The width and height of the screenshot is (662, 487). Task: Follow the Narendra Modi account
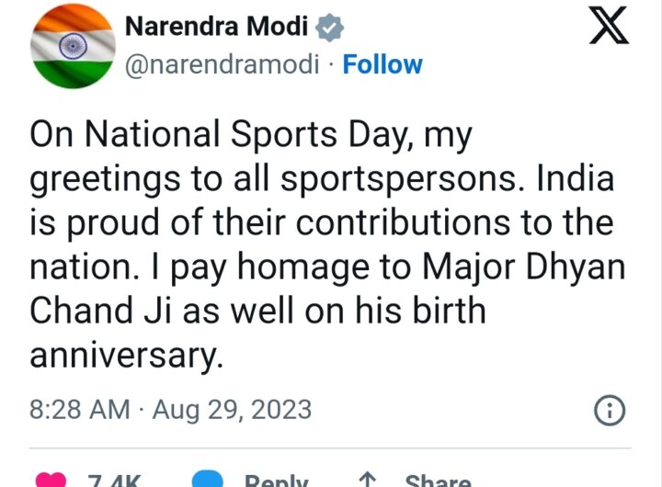tap(382, 65)
